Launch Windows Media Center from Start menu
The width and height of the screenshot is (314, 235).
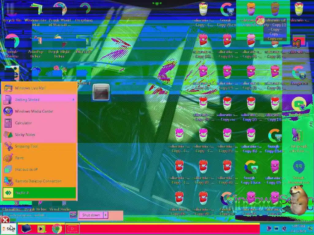click(x=39, y=111)
